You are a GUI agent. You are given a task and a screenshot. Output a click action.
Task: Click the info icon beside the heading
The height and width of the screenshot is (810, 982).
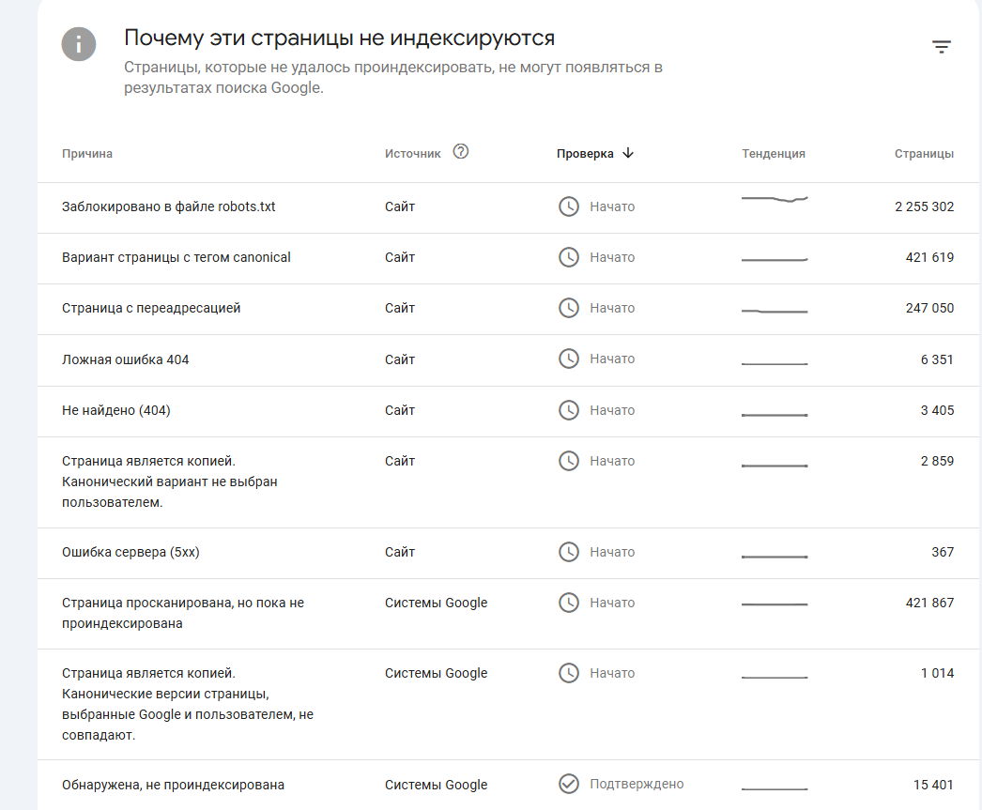pos(79,44)
